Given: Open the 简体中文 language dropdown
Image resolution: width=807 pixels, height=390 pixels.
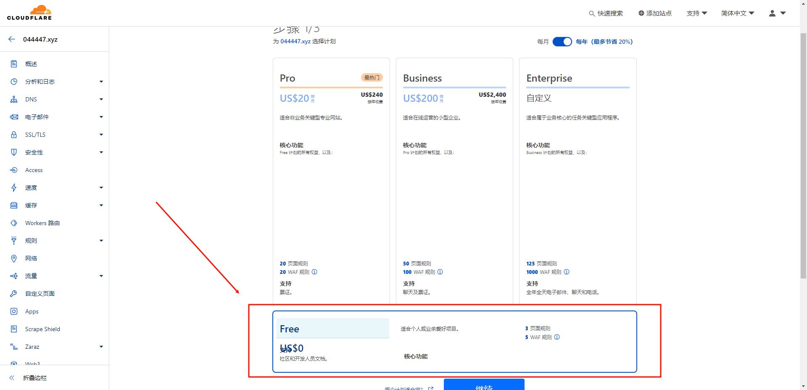Looking at the screenshot, I should tap(737, 13).
